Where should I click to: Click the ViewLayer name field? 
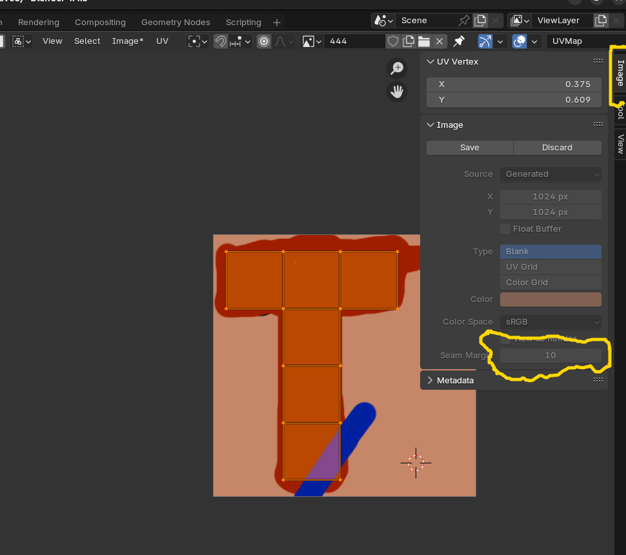pyautogui.click(x=561, y=21)
